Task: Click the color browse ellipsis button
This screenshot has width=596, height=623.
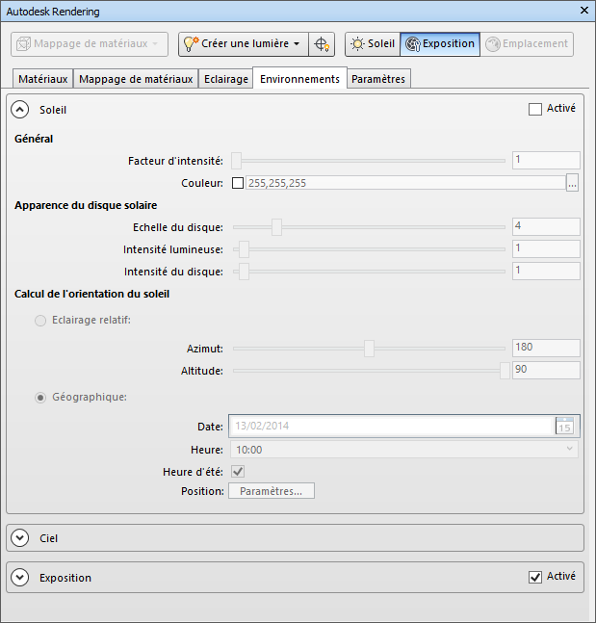Action: point(572,183)
